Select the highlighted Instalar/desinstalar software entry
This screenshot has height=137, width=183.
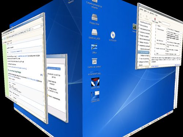click(54, 69)
